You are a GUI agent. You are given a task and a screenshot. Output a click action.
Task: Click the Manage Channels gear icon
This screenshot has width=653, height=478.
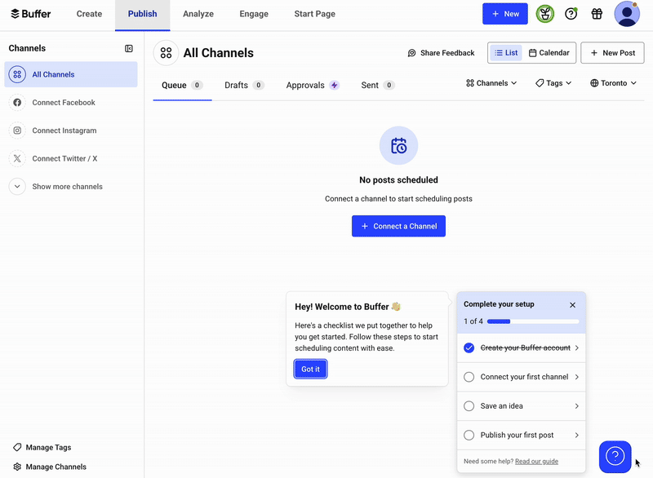[17, 467]
